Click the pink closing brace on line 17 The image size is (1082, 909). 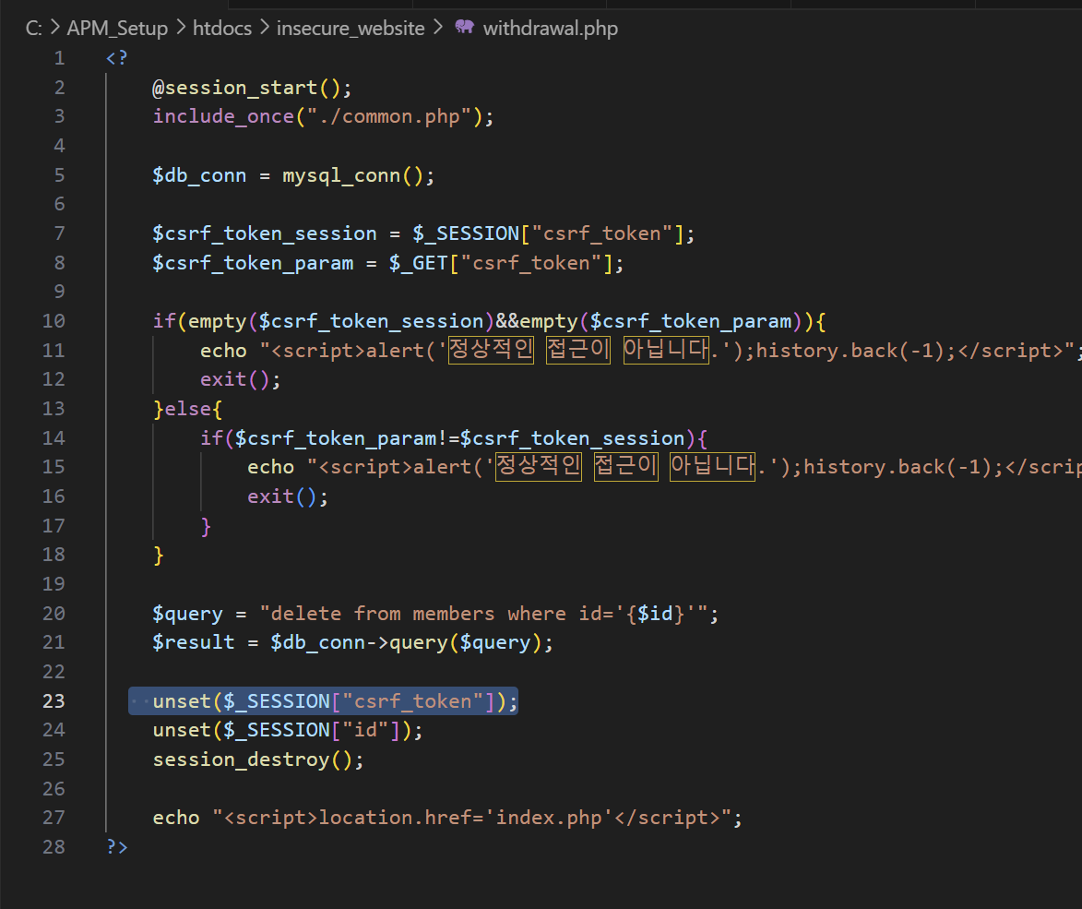pyautogui.click(x=206, y=527)
